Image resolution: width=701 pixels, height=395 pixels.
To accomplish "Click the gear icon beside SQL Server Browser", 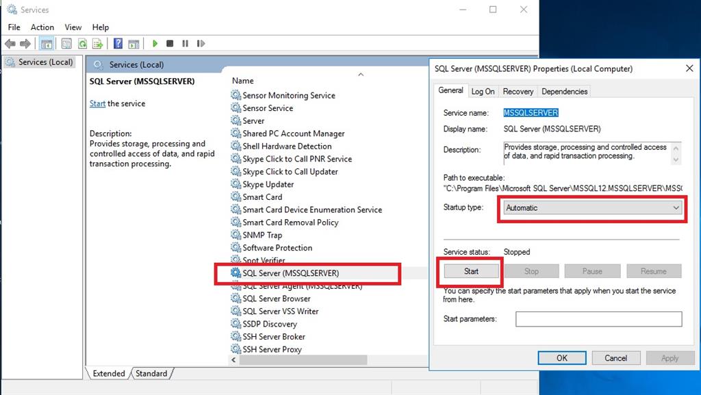I will pos(235,298).
